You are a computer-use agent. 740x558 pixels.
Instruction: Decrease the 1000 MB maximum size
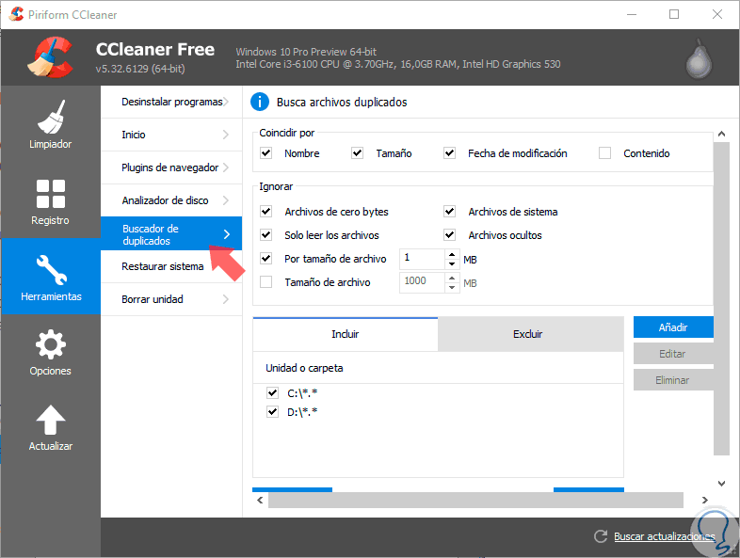(452, 287)
